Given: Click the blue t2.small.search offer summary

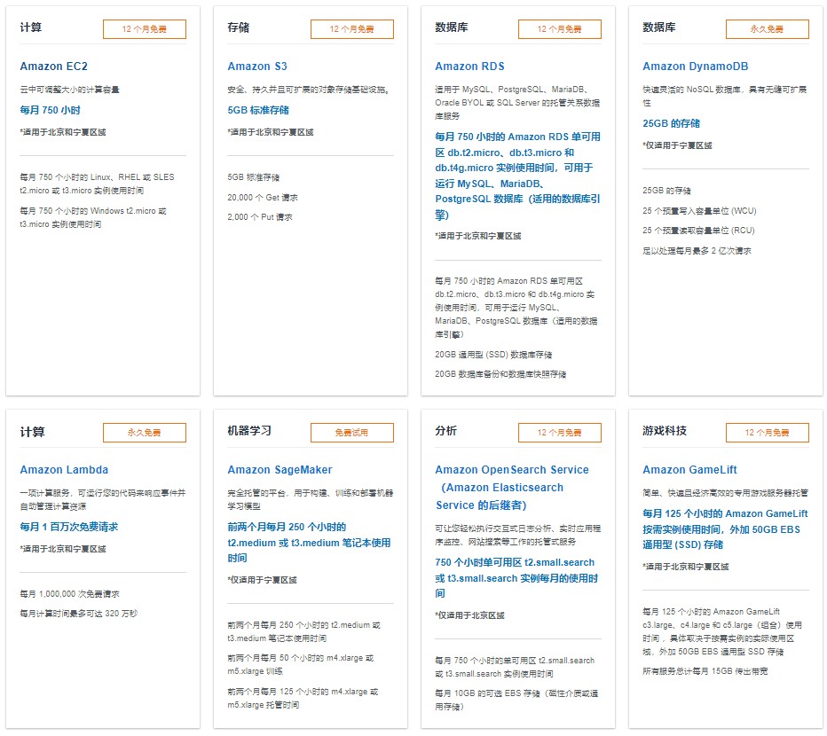Looking at the screenshot, I should pyautogui.click(x=516, y=578).
